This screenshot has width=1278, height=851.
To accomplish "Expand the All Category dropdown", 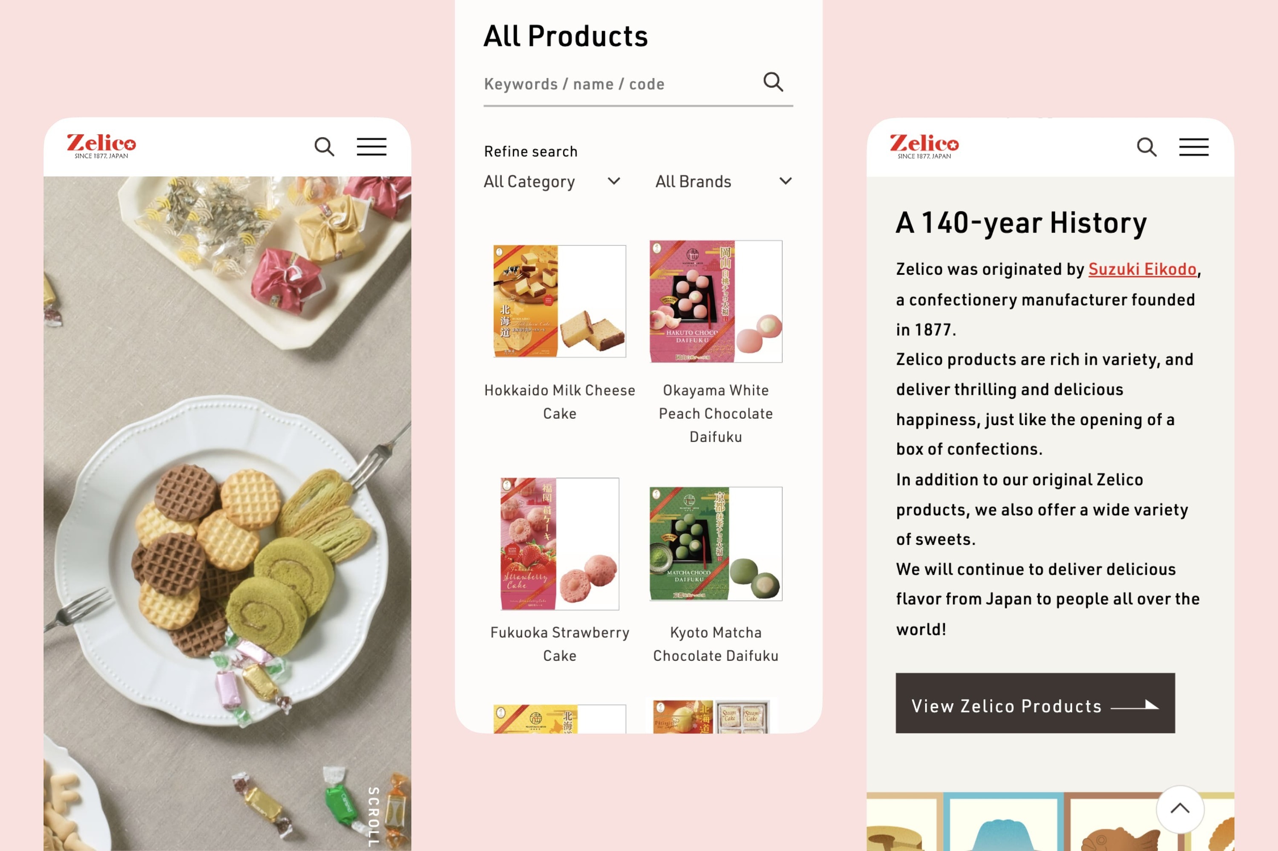I will coord(551,181).
